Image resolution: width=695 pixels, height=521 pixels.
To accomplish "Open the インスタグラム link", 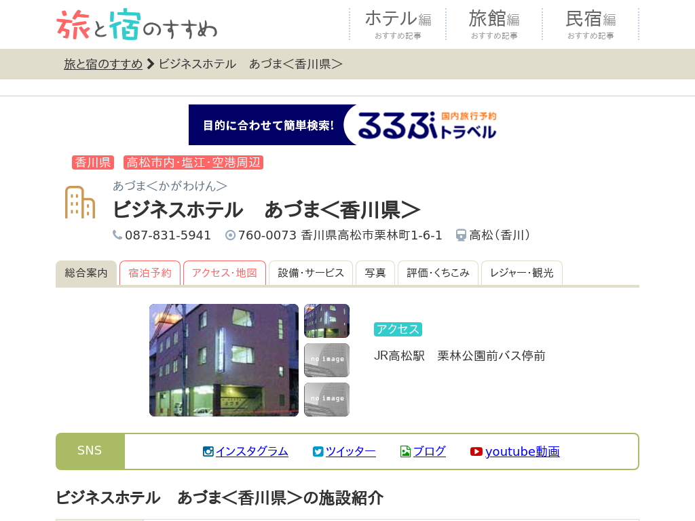I will point(252,451).
